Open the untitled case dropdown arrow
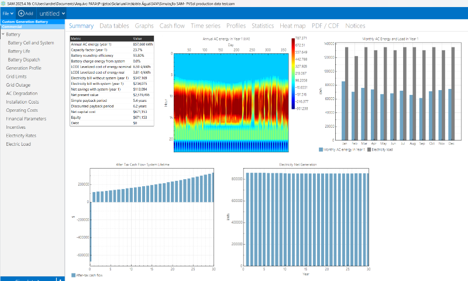Screen dimensions: 468x281 pyautogui.click(x=64, y=13)
